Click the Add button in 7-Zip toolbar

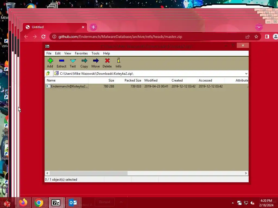(50, 63)
